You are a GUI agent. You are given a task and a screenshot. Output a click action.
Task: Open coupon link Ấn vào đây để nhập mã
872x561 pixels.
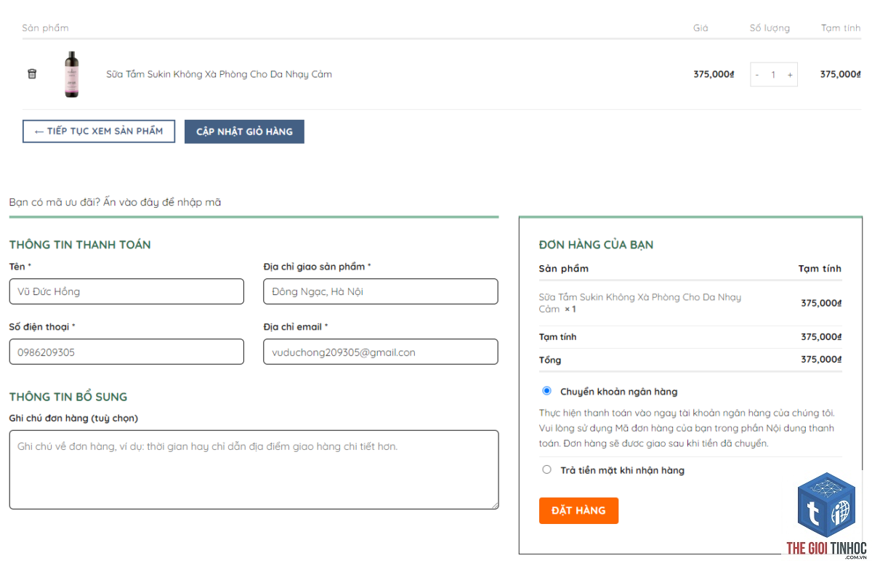point(162,202)
